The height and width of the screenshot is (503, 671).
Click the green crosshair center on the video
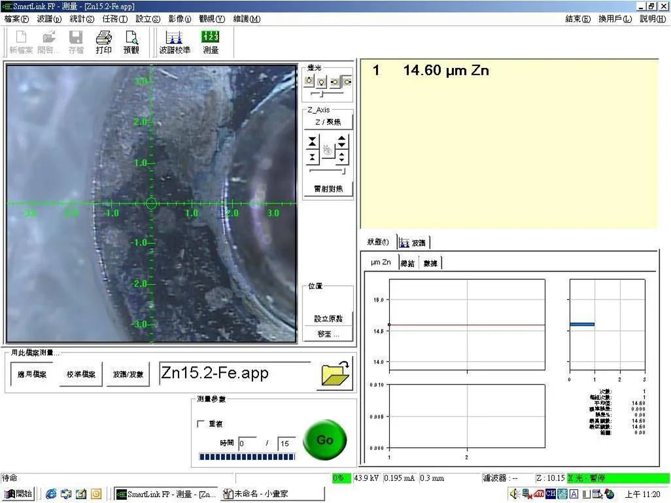(152, 203)
